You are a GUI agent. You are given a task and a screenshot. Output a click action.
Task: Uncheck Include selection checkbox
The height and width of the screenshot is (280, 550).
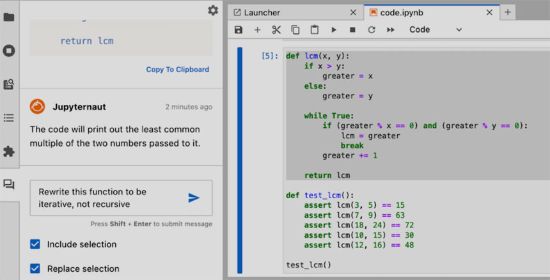tap(35, 244)
